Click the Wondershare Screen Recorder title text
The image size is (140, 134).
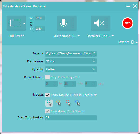(x=25, y=6)
